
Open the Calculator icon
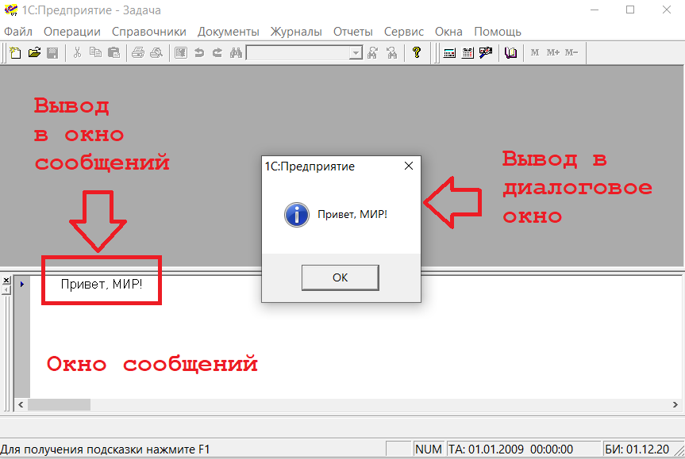[449, 53]
